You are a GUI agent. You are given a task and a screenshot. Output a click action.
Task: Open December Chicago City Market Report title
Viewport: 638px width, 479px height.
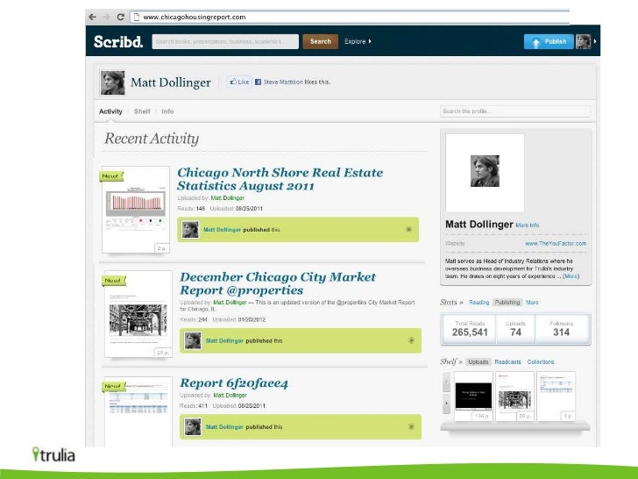278,283
